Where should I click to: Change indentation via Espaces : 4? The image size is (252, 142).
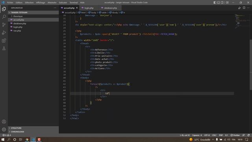point(197,135)
